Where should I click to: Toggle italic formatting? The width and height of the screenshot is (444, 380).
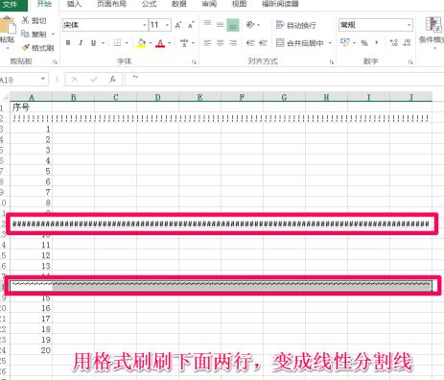[x=81, y=42]
